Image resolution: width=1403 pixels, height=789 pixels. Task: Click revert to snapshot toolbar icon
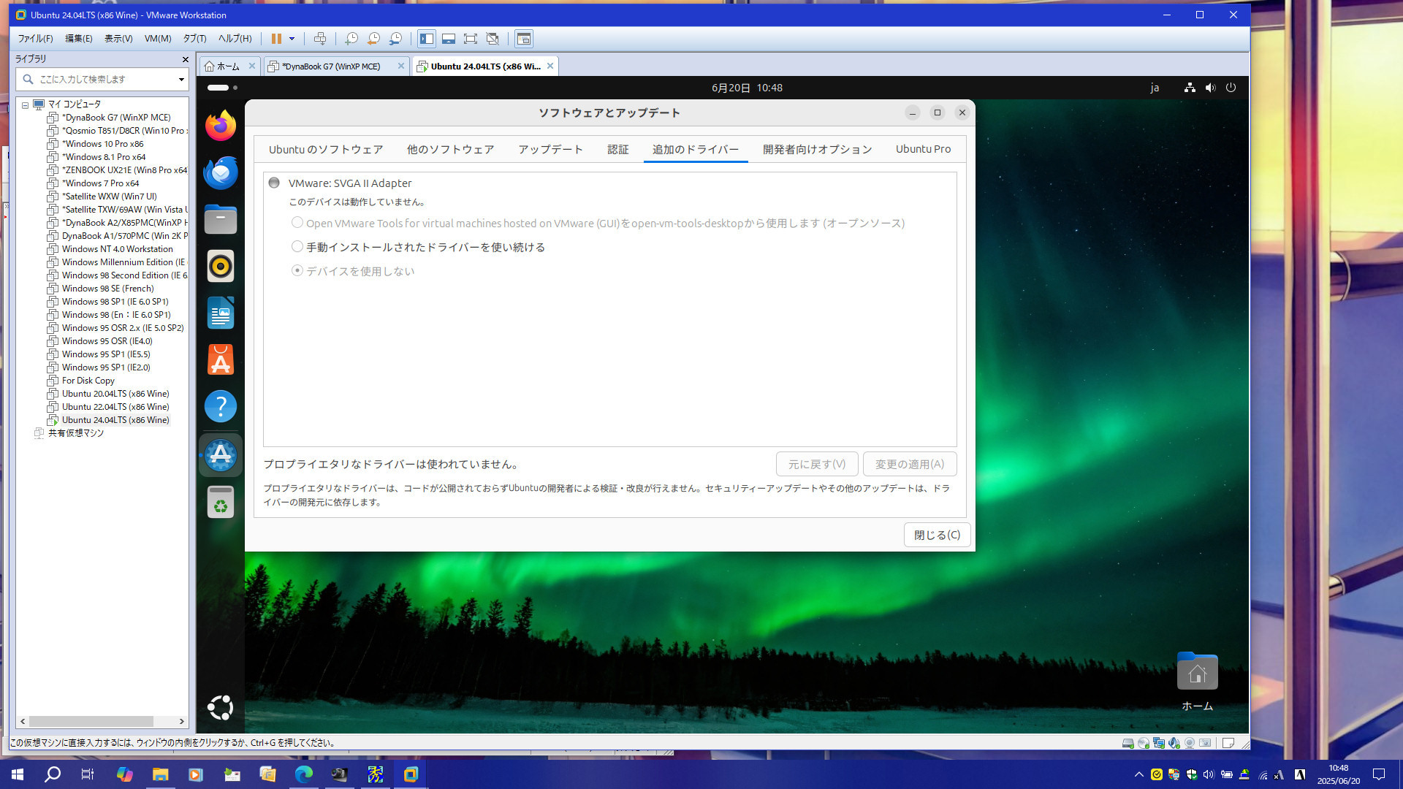[373, 39]
